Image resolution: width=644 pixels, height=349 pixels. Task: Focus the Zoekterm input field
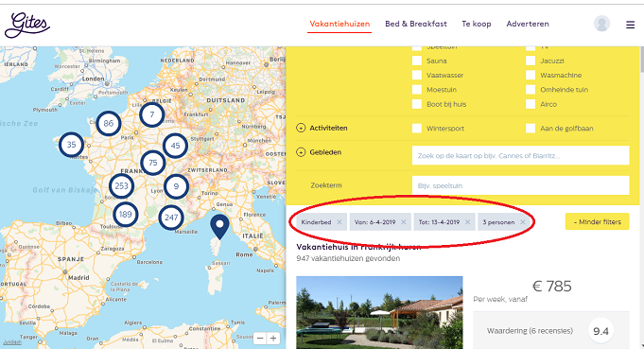click(x=520, y=185)
